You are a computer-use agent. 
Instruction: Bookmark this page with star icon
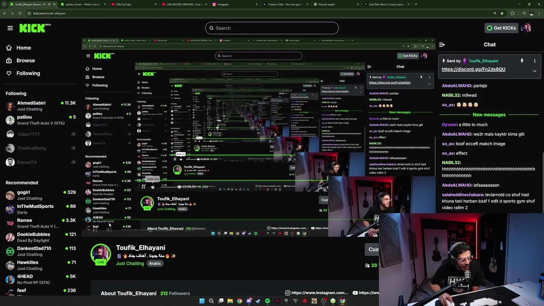(502, 13)
